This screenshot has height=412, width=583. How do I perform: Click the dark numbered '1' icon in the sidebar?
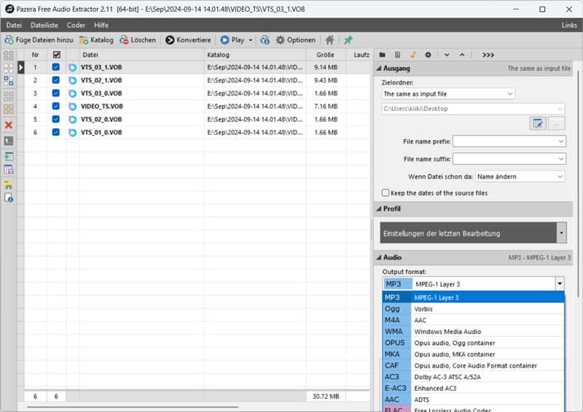[x=9, y=141]
